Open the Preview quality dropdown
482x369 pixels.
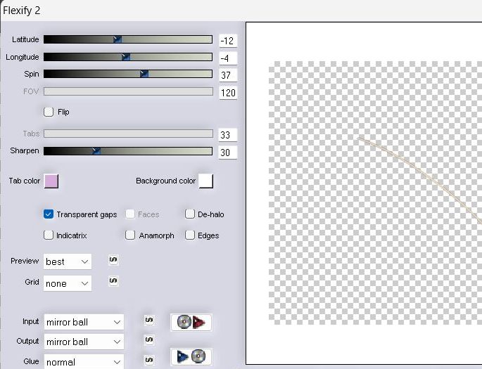pyautogui.click(x=68, y=261)
